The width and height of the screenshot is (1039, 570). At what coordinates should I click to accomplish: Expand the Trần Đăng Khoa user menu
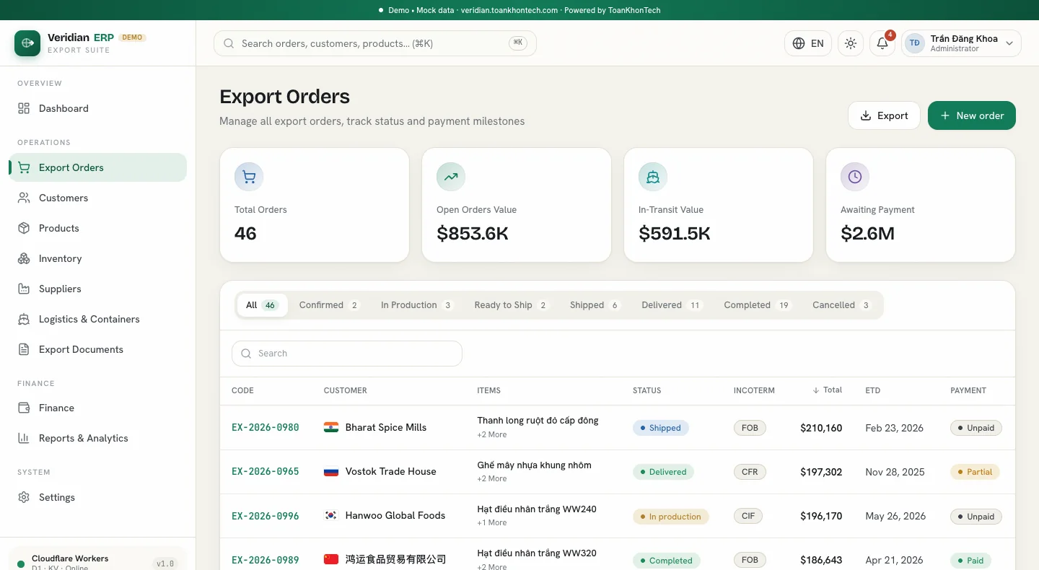pyautogui.click(x=961, y=43)
